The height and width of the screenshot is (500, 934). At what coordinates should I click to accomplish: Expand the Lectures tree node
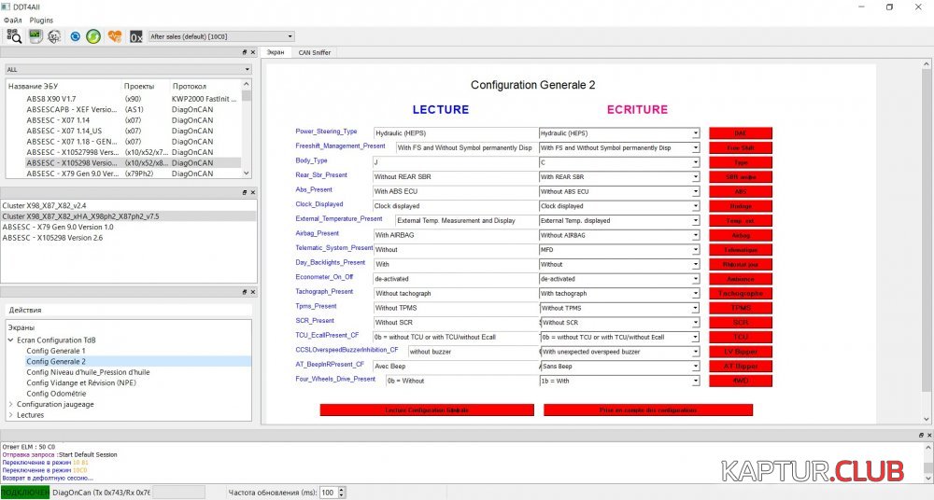(x=10, y=415)
